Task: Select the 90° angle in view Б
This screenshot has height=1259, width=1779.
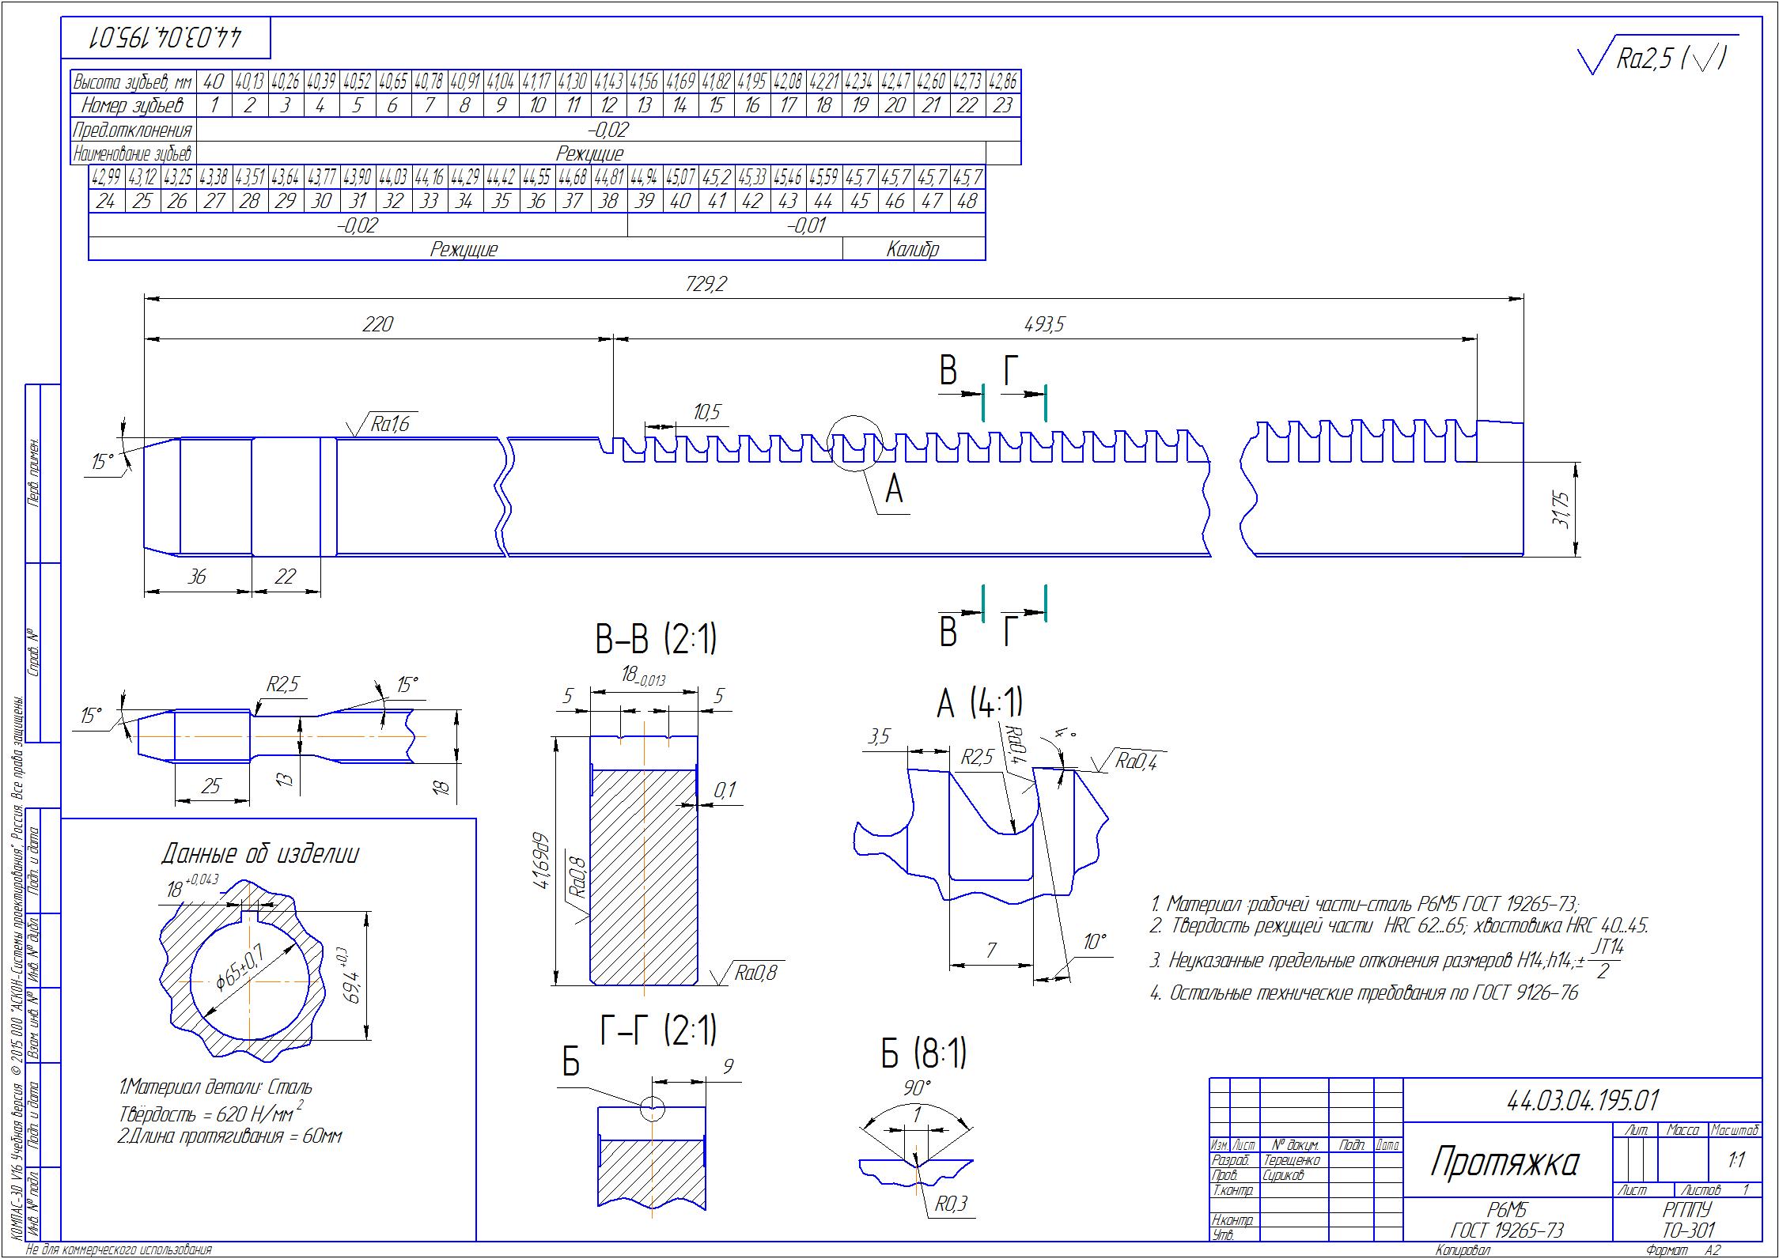Action: point(918,1088)
